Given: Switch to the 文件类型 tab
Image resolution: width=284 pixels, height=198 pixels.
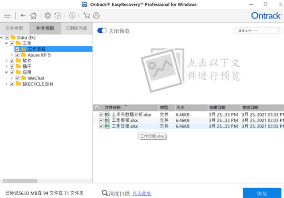Looking at the screenshot, I should [14, 28].
